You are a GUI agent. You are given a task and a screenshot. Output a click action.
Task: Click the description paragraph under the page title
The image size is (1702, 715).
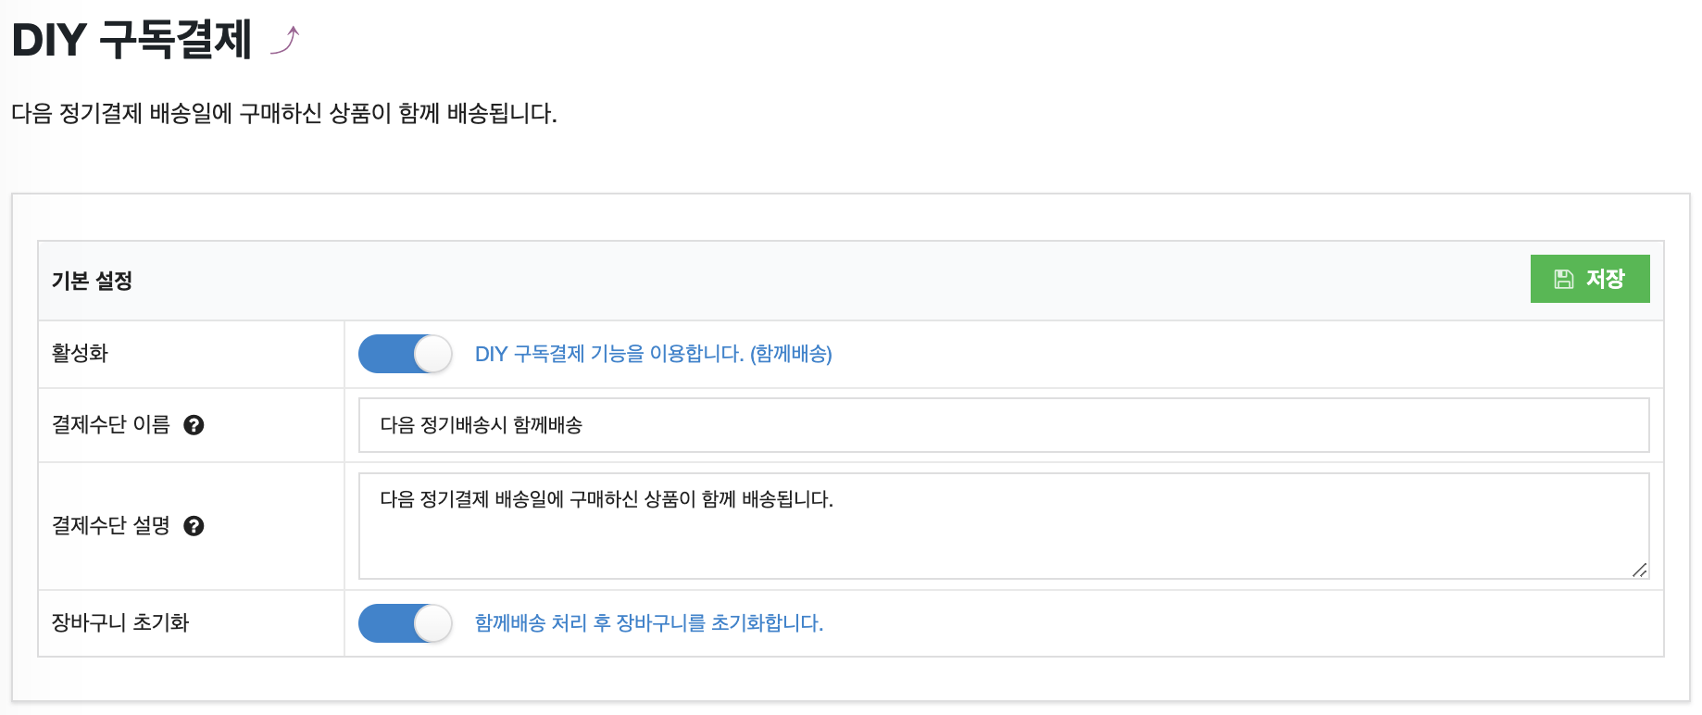[x=283, y=114]
